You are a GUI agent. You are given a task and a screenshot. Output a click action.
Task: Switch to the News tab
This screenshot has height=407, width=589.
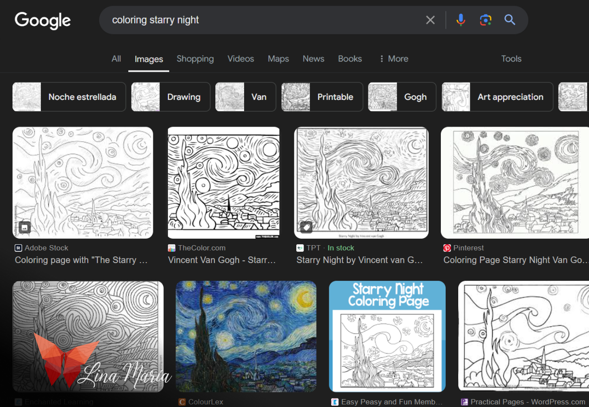pos(313,59)
